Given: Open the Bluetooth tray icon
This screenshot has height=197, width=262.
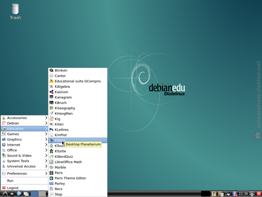Looking at the screenshot, I should 235,194.
